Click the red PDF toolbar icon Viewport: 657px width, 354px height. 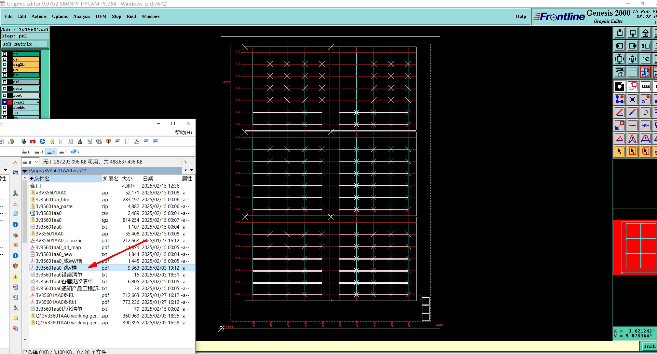click(x=33, y=141)
